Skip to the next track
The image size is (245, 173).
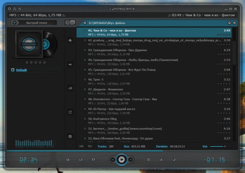(131, 160)
